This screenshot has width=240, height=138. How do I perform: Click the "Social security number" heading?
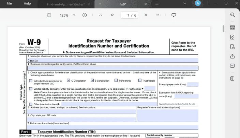pos(160,135)
